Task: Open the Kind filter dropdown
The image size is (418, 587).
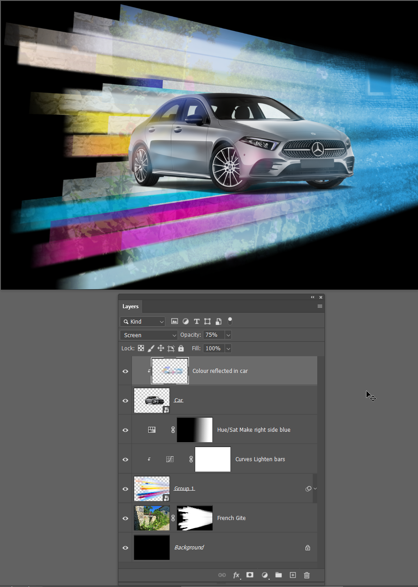Action: point(142,321)
